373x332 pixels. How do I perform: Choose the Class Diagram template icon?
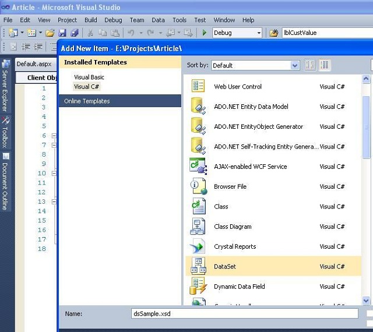click(x=198, y=227)
